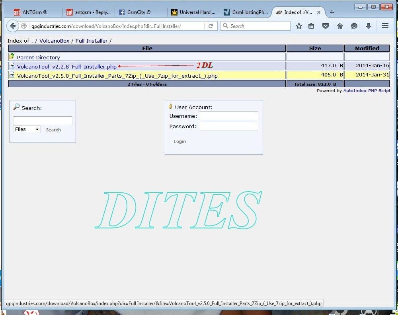Bookmark this page with the star icon
The width and height of the screenshot is (398, 315).
pyautogui.click(x=299, y=26)
